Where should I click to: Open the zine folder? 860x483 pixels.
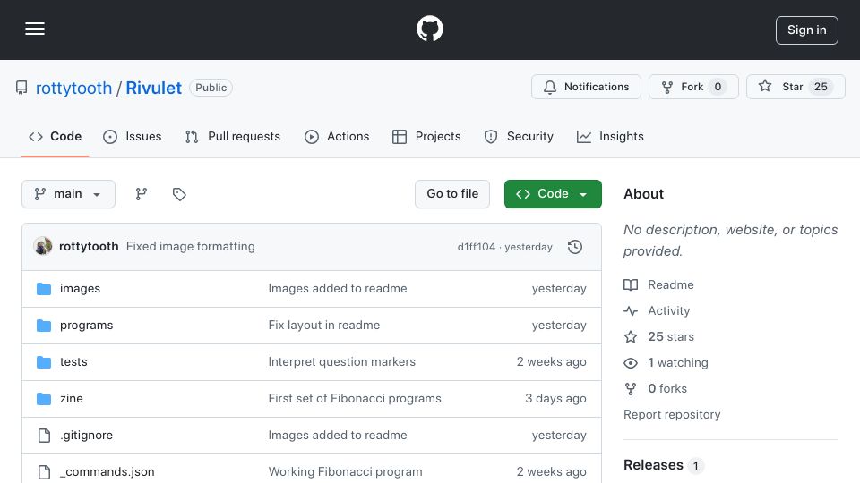click(x=72, y=399)
